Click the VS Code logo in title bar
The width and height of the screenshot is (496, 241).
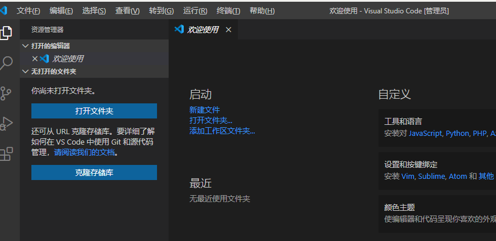(x=3, y=10)
